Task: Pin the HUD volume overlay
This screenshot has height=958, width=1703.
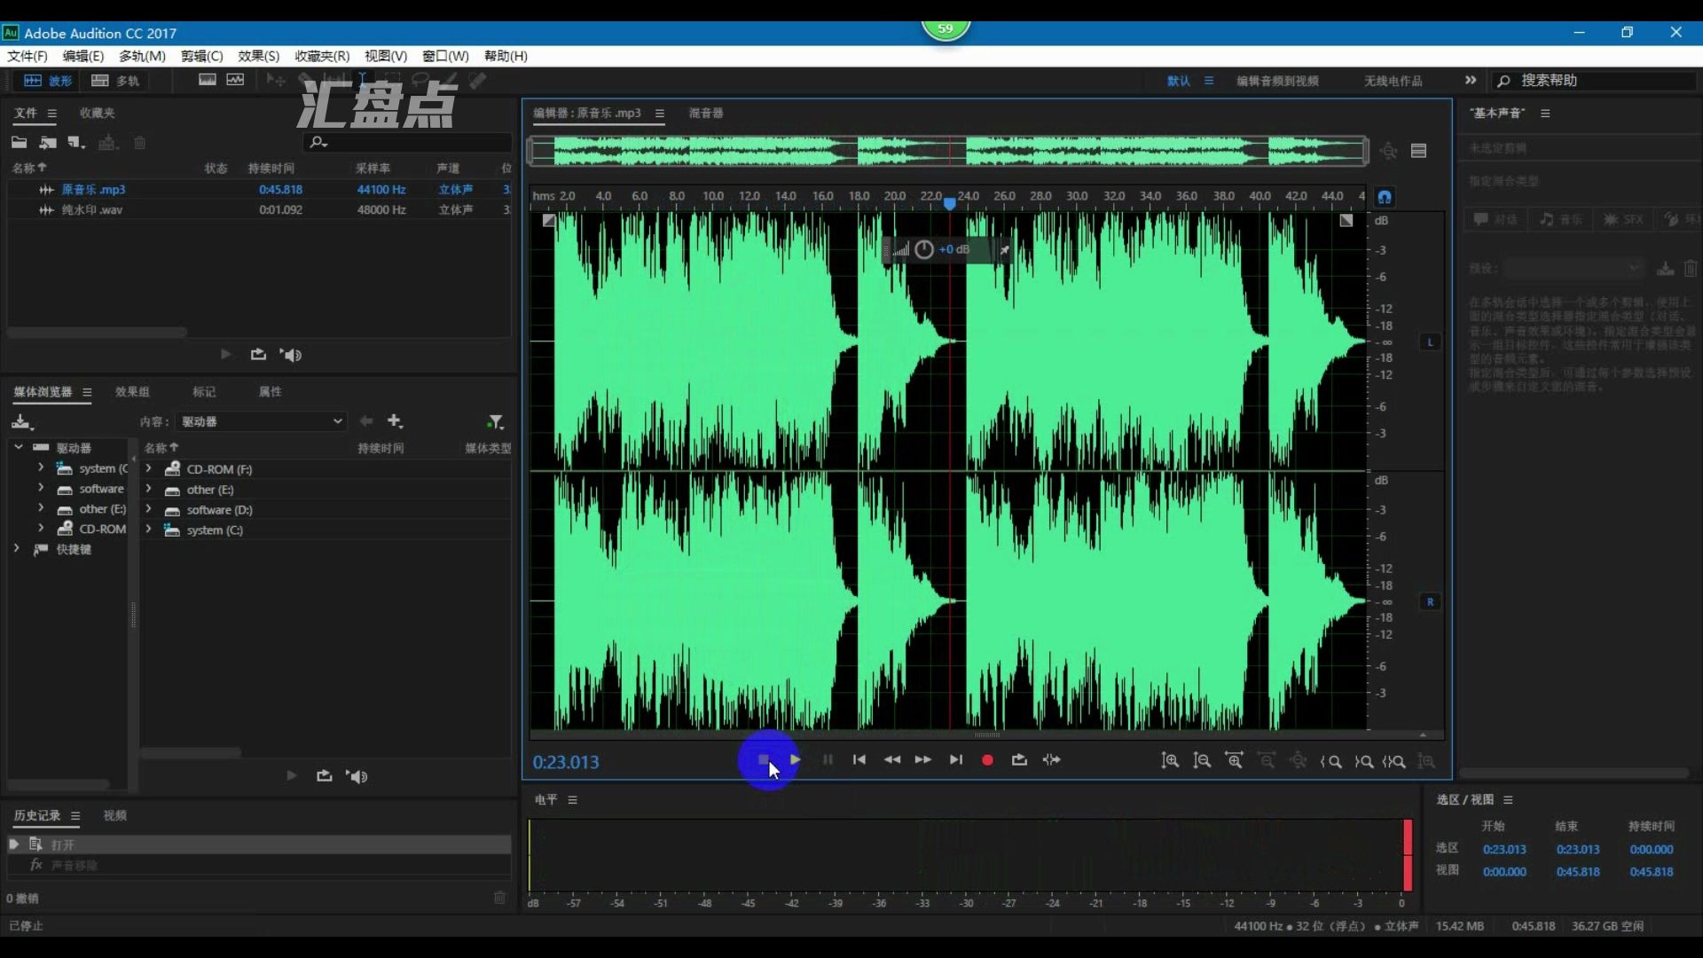Action: [x=1005, y=250]
